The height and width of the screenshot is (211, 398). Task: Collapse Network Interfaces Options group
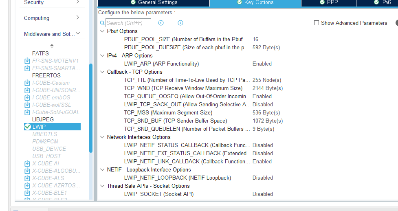102,137
